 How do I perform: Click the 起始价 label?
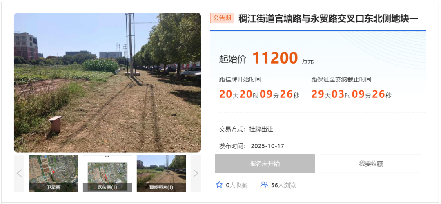coord(233,59)
